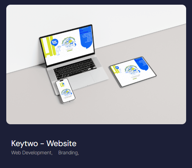Screen dimensions: 192x168
Task: Open the Keytwo – Website project title
Action: tap(44, 143)
